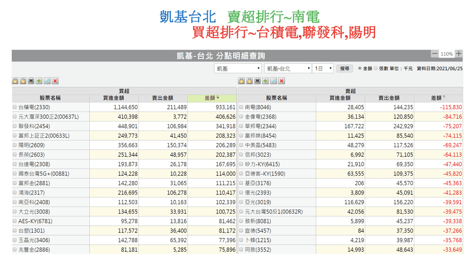Click the red X icon above the right table
This screenshot has height=261, width=469.
(281, 81)
